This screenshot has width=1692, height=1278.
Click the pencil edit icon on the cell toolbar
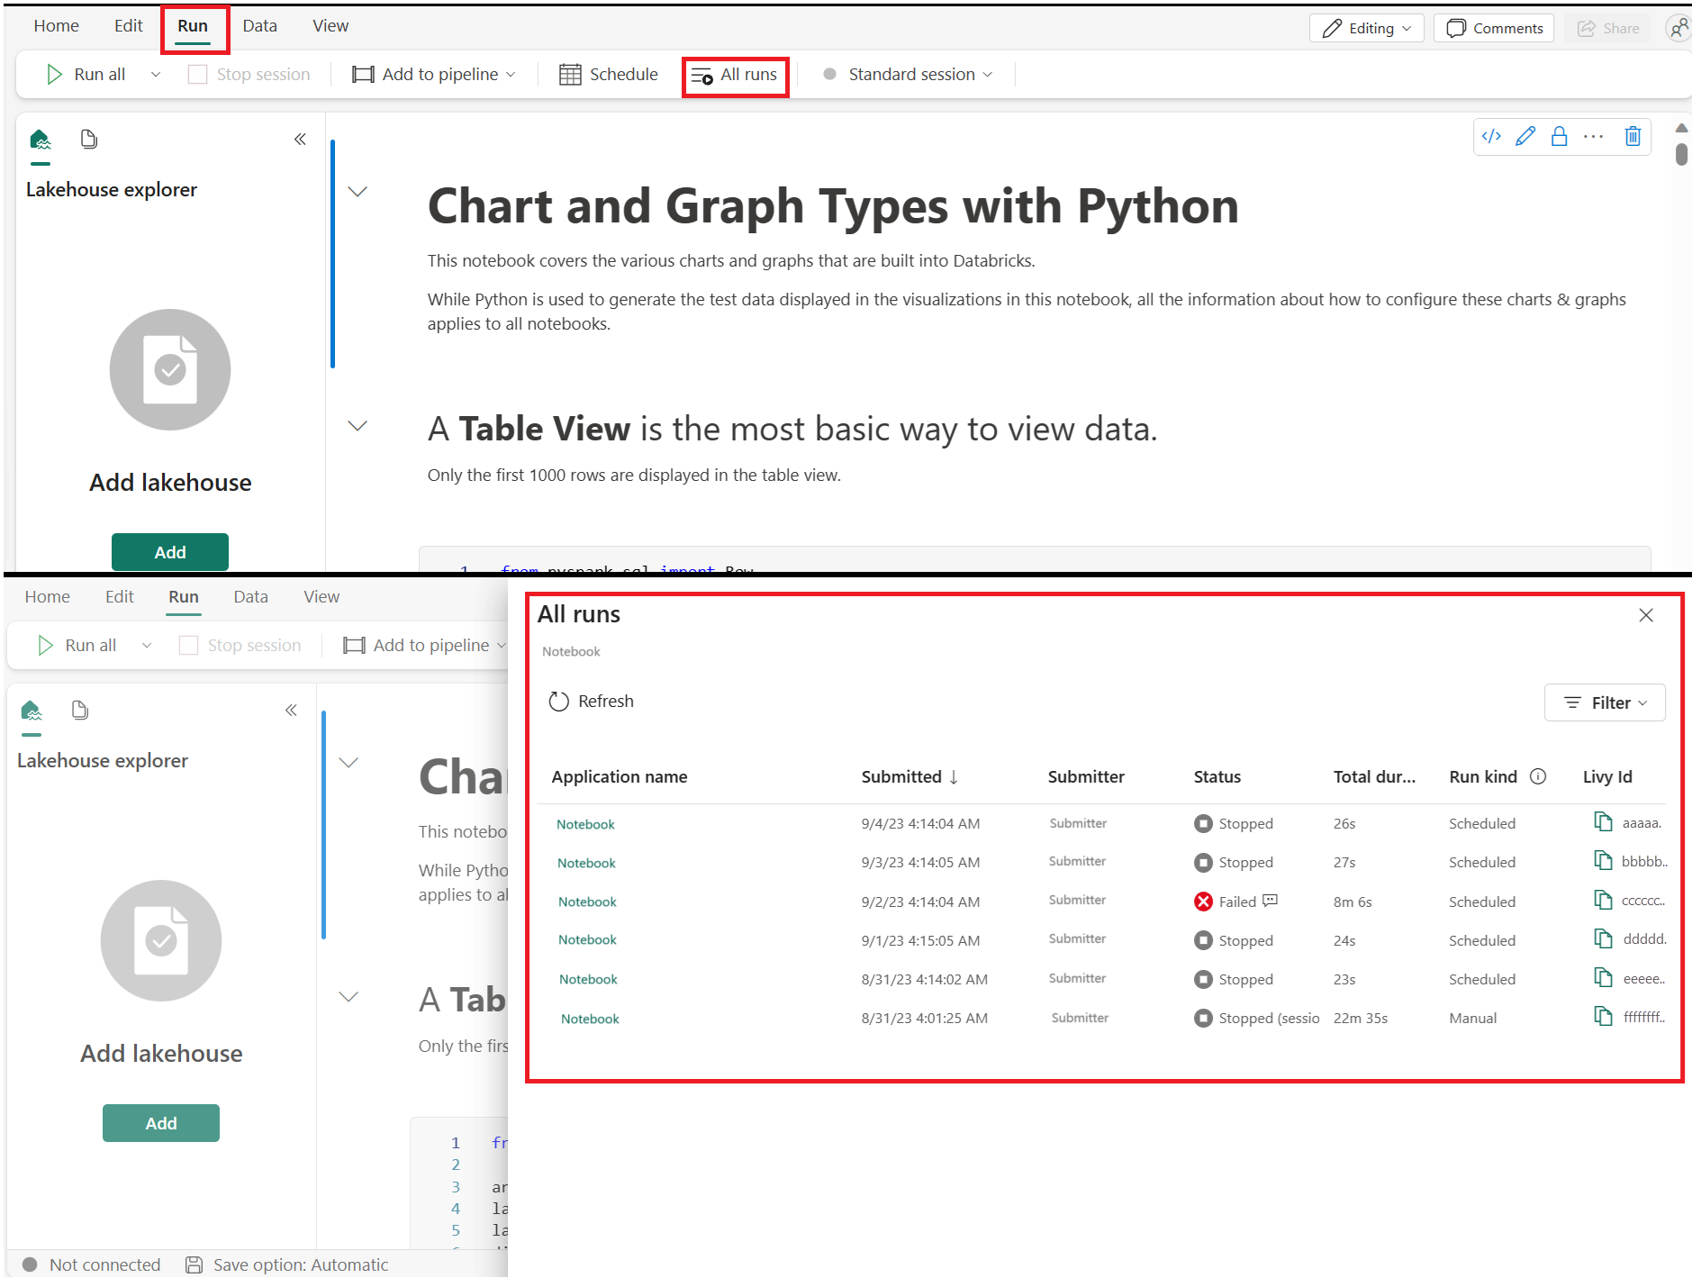coord(1525,137)
